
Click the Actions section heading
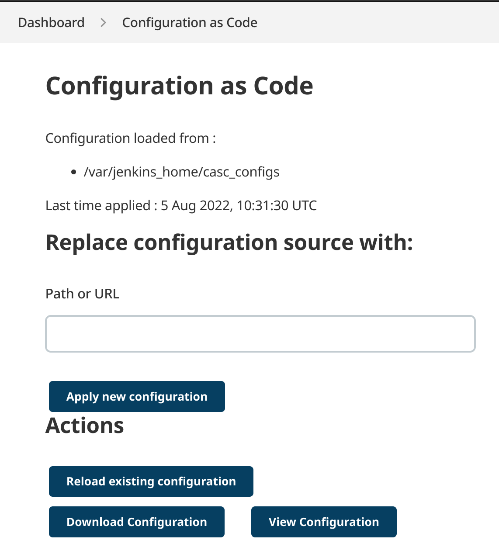pyautogui.click(x=85, y=426)
